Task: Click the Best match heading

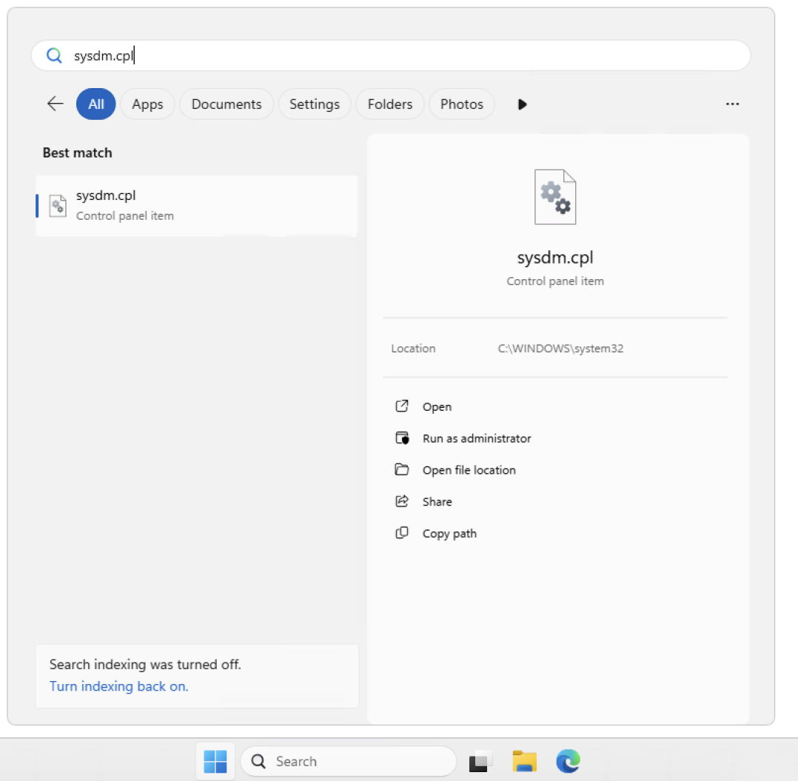Action: pyautogui.click(x=77, y=152)
